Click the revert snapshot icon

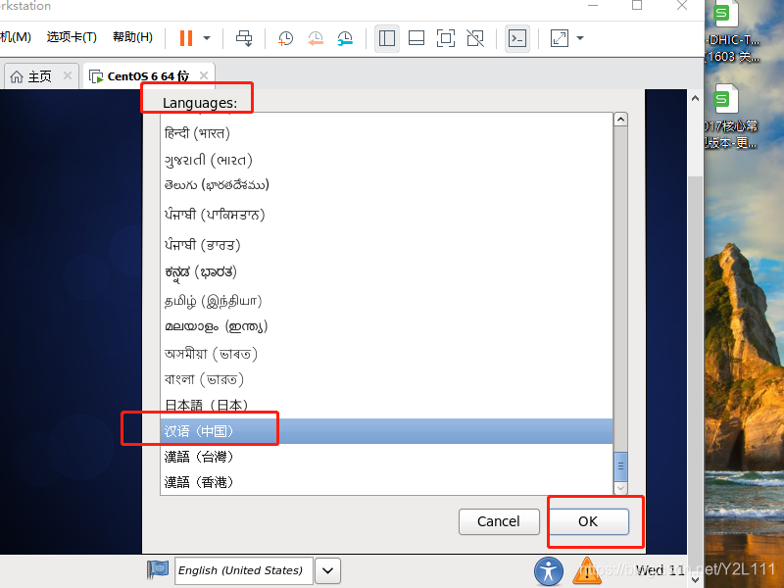316,38
